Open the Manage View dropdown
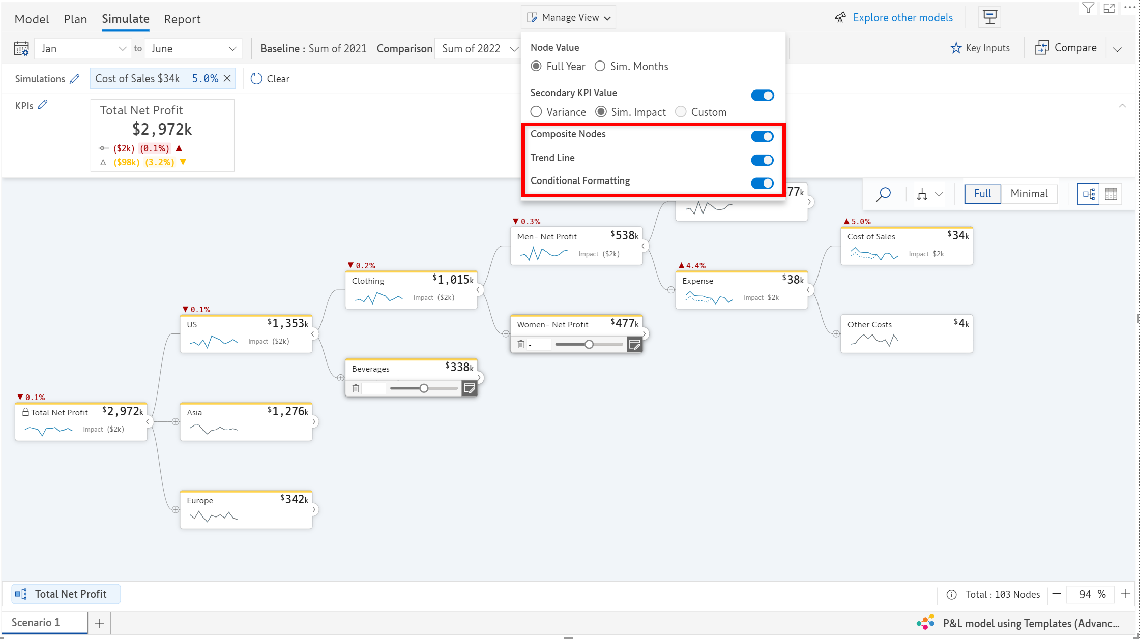This screenshot has height=639, width=1140. [569, 18]
